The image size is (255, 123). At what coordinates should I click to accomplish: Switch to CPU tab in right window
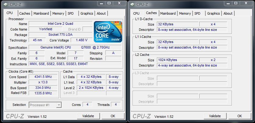pos(136,13)
